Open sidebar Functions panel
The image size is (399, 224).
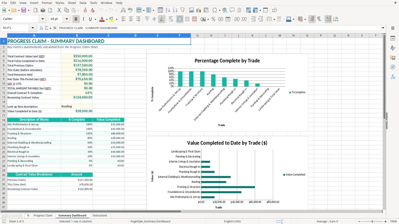(393, 77)
